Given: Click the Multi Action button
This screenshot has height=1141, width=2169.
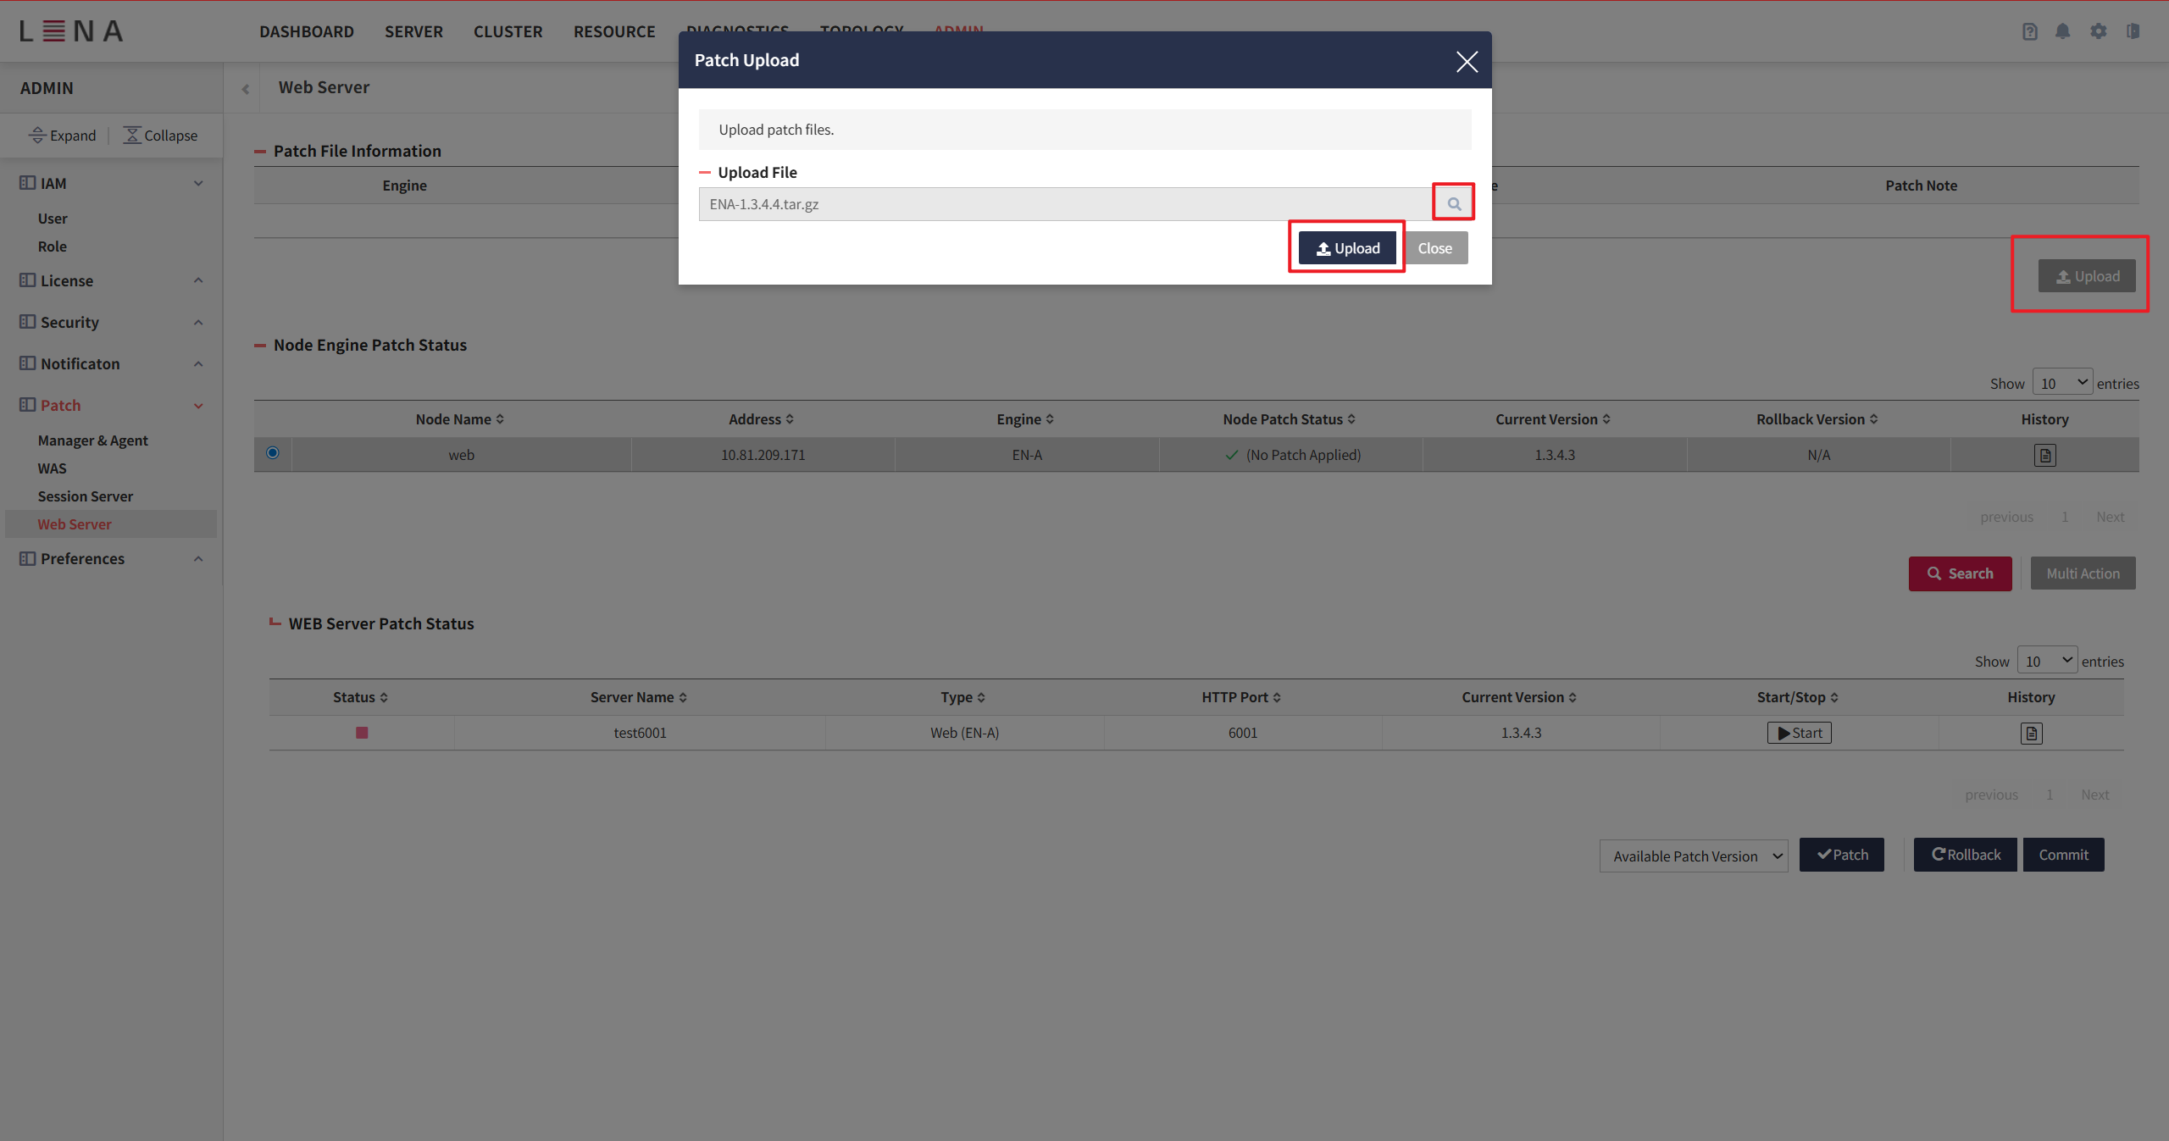Looking at the screenshot, I should coord(2083,573).
